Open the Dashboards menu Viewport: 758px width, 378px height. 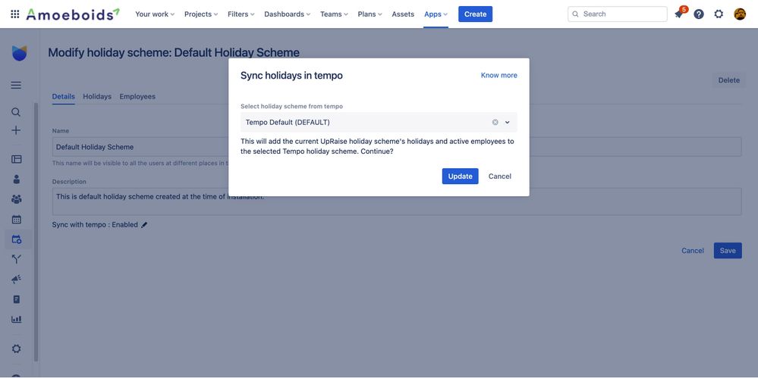click(x=287, y=14)
